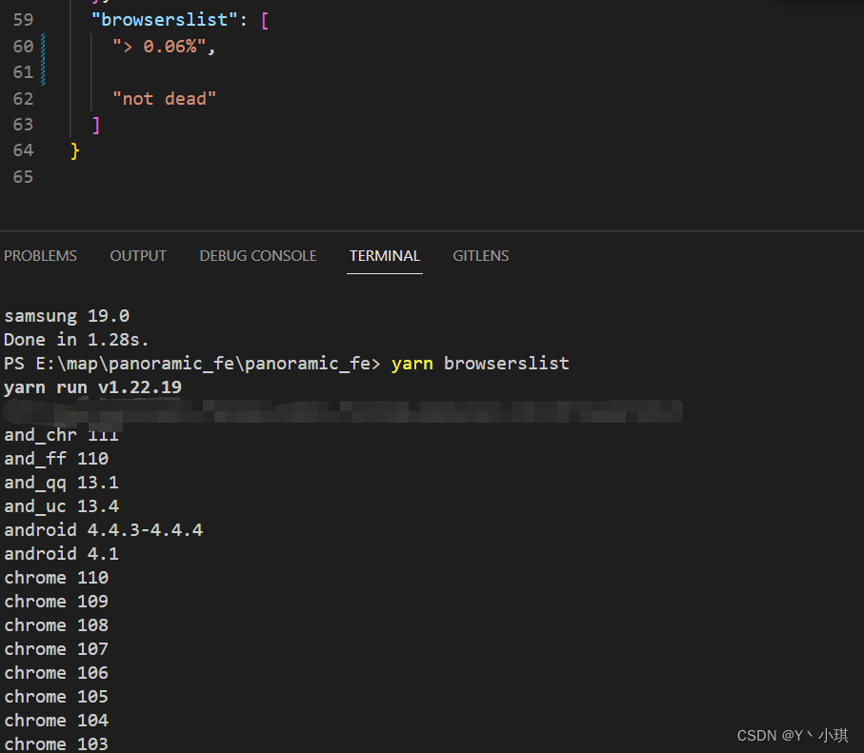Switch to the PROBLEMS tab
Screen dimensions: 864x753
[x=40, y=255]
